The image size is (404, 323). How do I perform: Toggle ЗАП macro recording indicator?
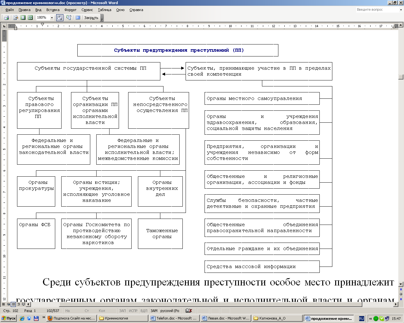122,311
